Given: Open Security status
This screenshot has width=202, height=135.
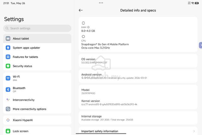Looking at the screenshot, I should coord(37,66).
